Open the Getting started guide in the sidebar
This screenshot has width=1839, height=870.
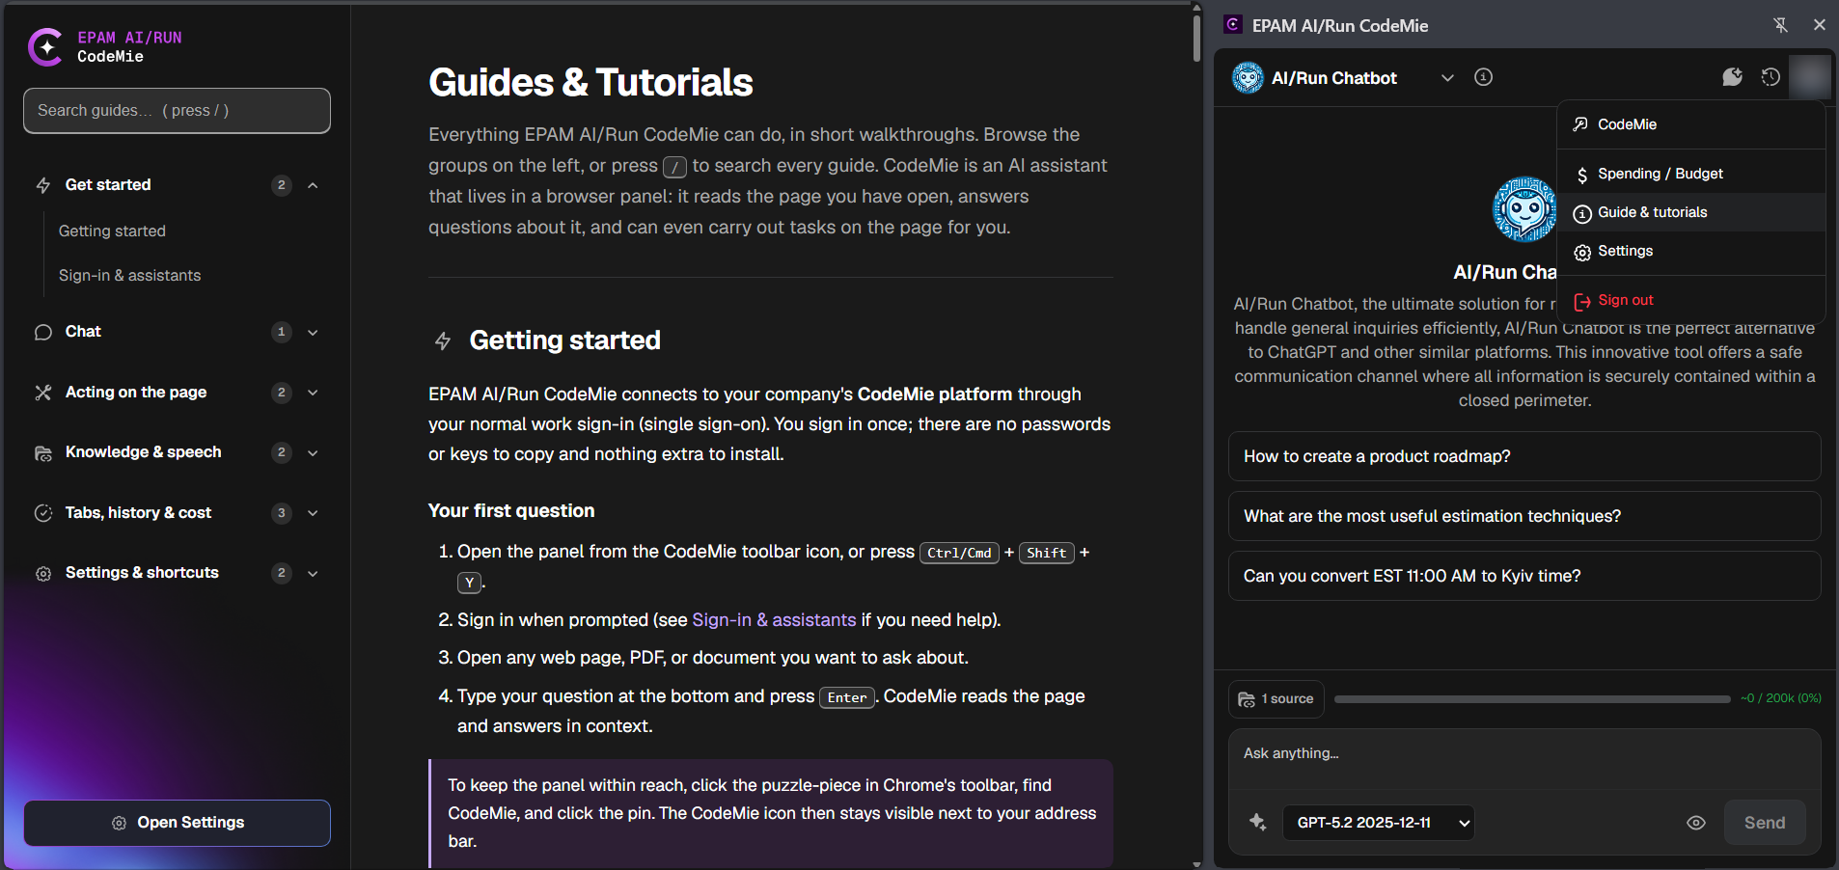point(112,231)
